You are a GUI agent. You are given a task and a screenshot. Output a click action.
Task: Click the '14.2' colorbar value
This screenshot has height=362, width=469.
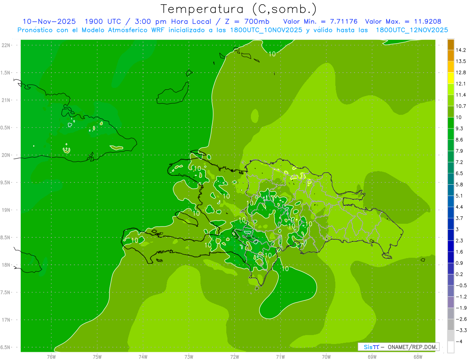coord(461,50)
